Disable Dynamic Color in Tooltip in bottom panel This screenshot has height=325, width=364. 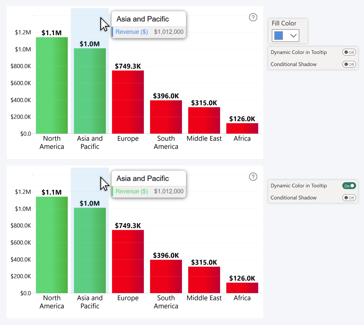349,186
